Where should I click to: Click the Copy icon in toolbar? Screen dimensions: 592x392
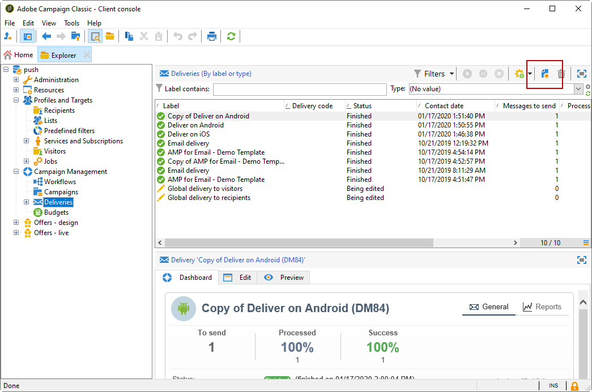click(129, 36)
